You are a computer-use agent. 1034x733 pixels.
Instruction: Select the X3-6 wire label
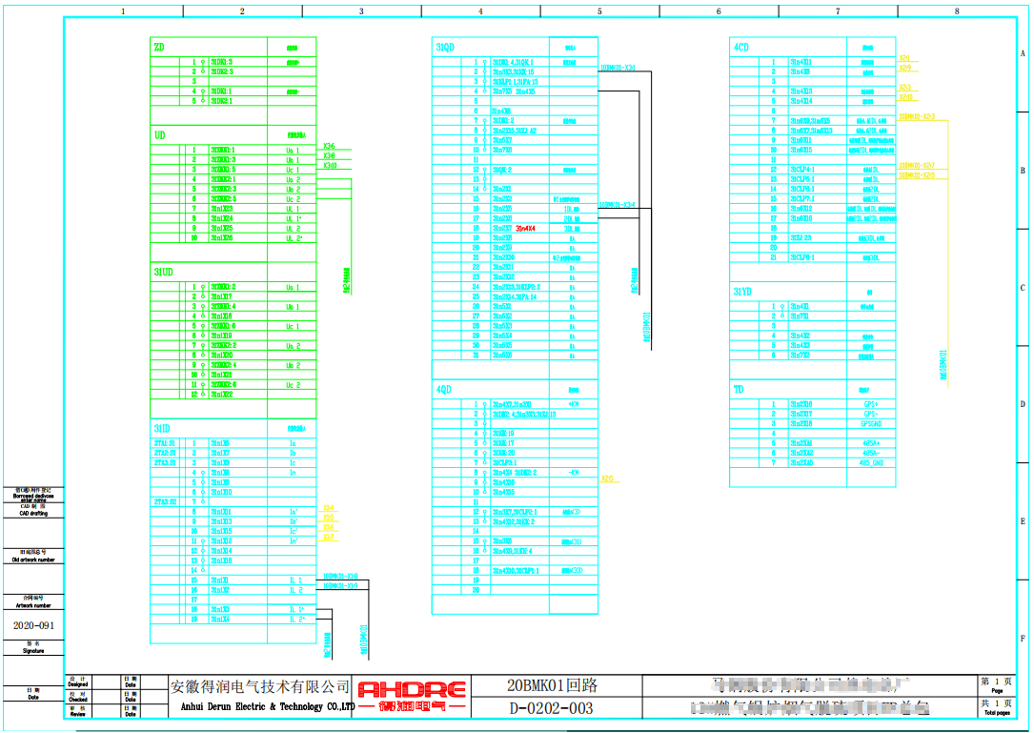(x=329, y=146)
